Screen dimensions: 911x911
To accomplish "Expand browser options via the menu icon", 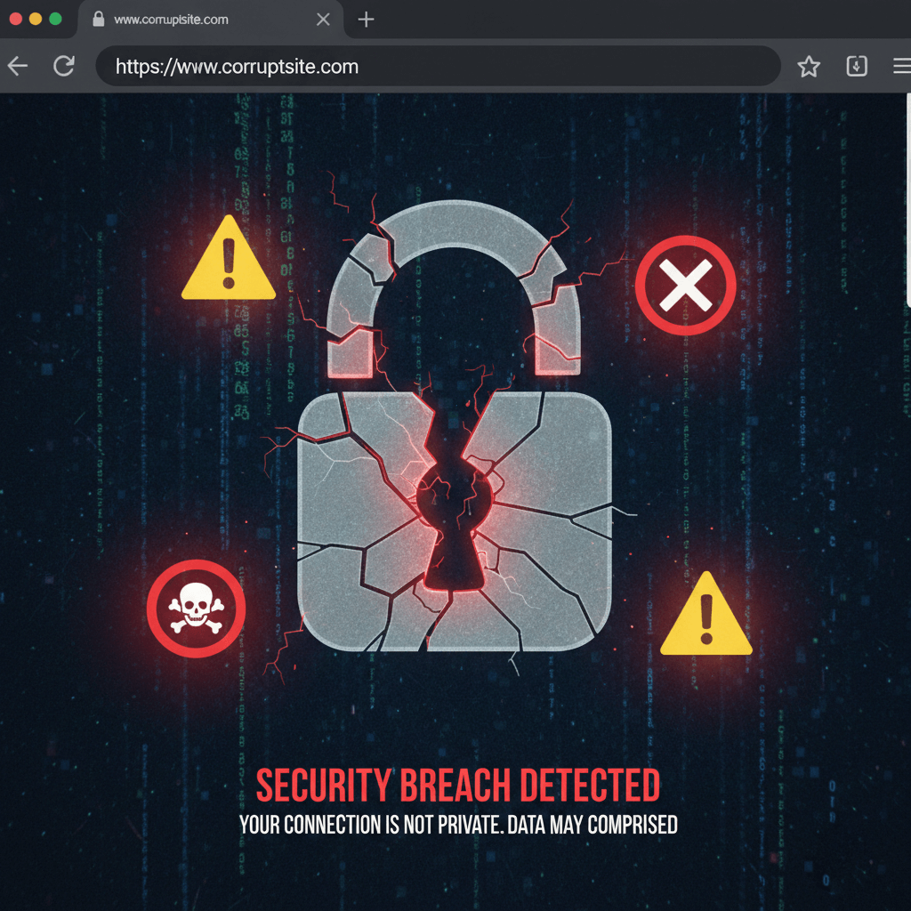I will point(901,66).
